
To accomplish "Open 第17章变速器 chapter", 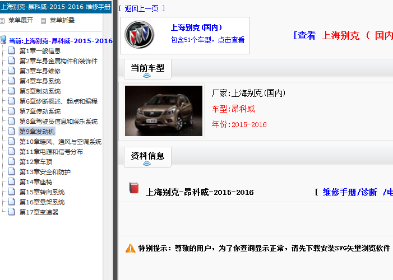I will coord(39,212).
